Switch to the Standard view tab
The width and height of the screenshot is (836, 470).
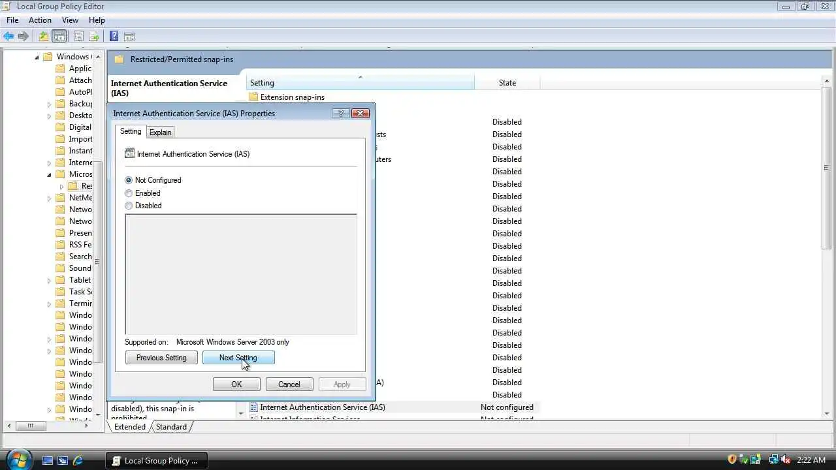[x=171, y=427]
